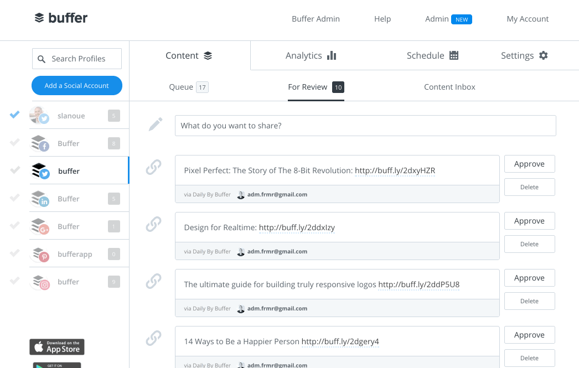The width and height of the screenshot is (579, 368).
Task: Delete the Design for Realtime post
Action: (530, 244)
